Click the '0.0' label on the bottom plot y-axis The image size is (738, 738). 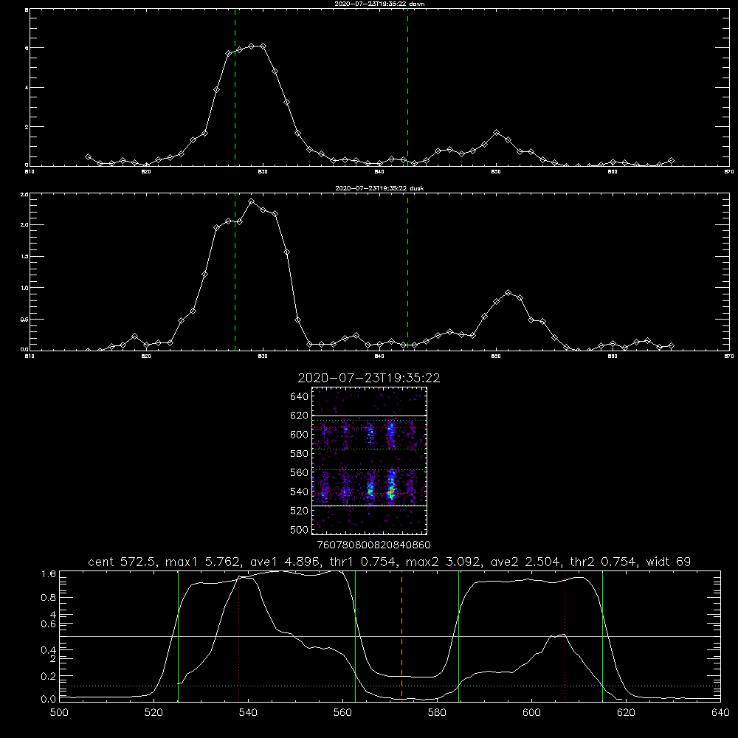click(x=49, y=699)
